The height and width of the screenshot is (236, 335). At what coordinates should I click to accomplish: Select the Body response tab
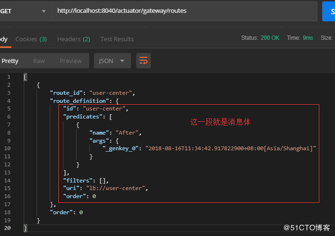[4, 39]
